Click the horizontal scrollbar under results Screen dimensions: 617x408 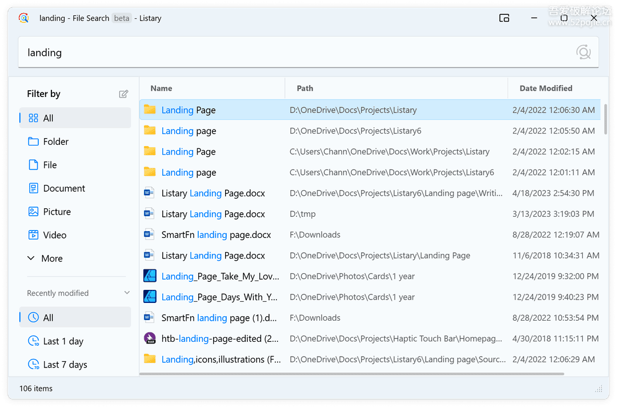pos(351,374)
